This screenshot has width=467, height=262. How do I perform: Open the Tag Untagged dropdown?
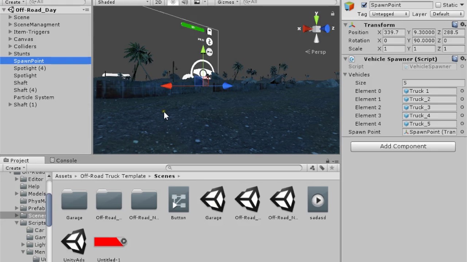389,14
